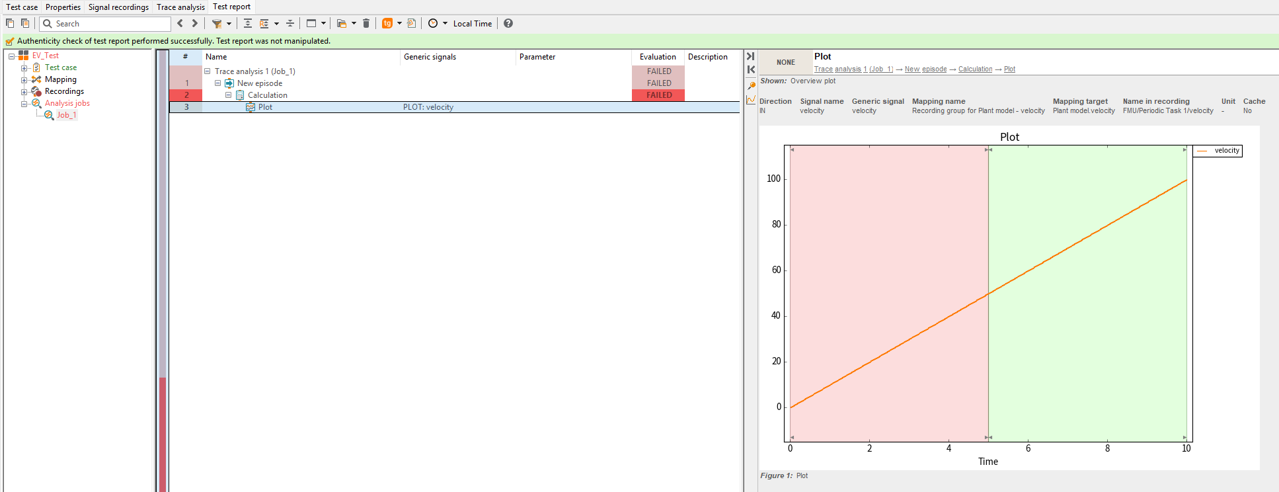Open the Signal recordings tab
The image size is (1279, 492).
point(119,7)
